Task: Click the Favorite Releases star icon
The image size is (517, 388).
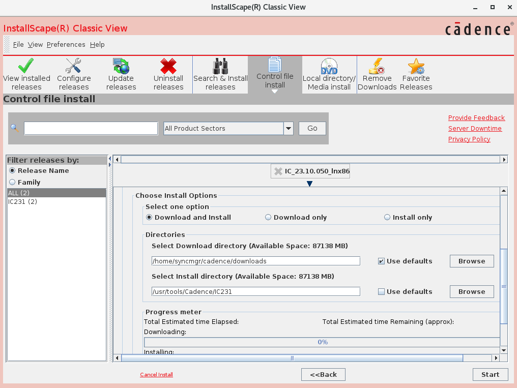Action: click(x=416, y=66)
